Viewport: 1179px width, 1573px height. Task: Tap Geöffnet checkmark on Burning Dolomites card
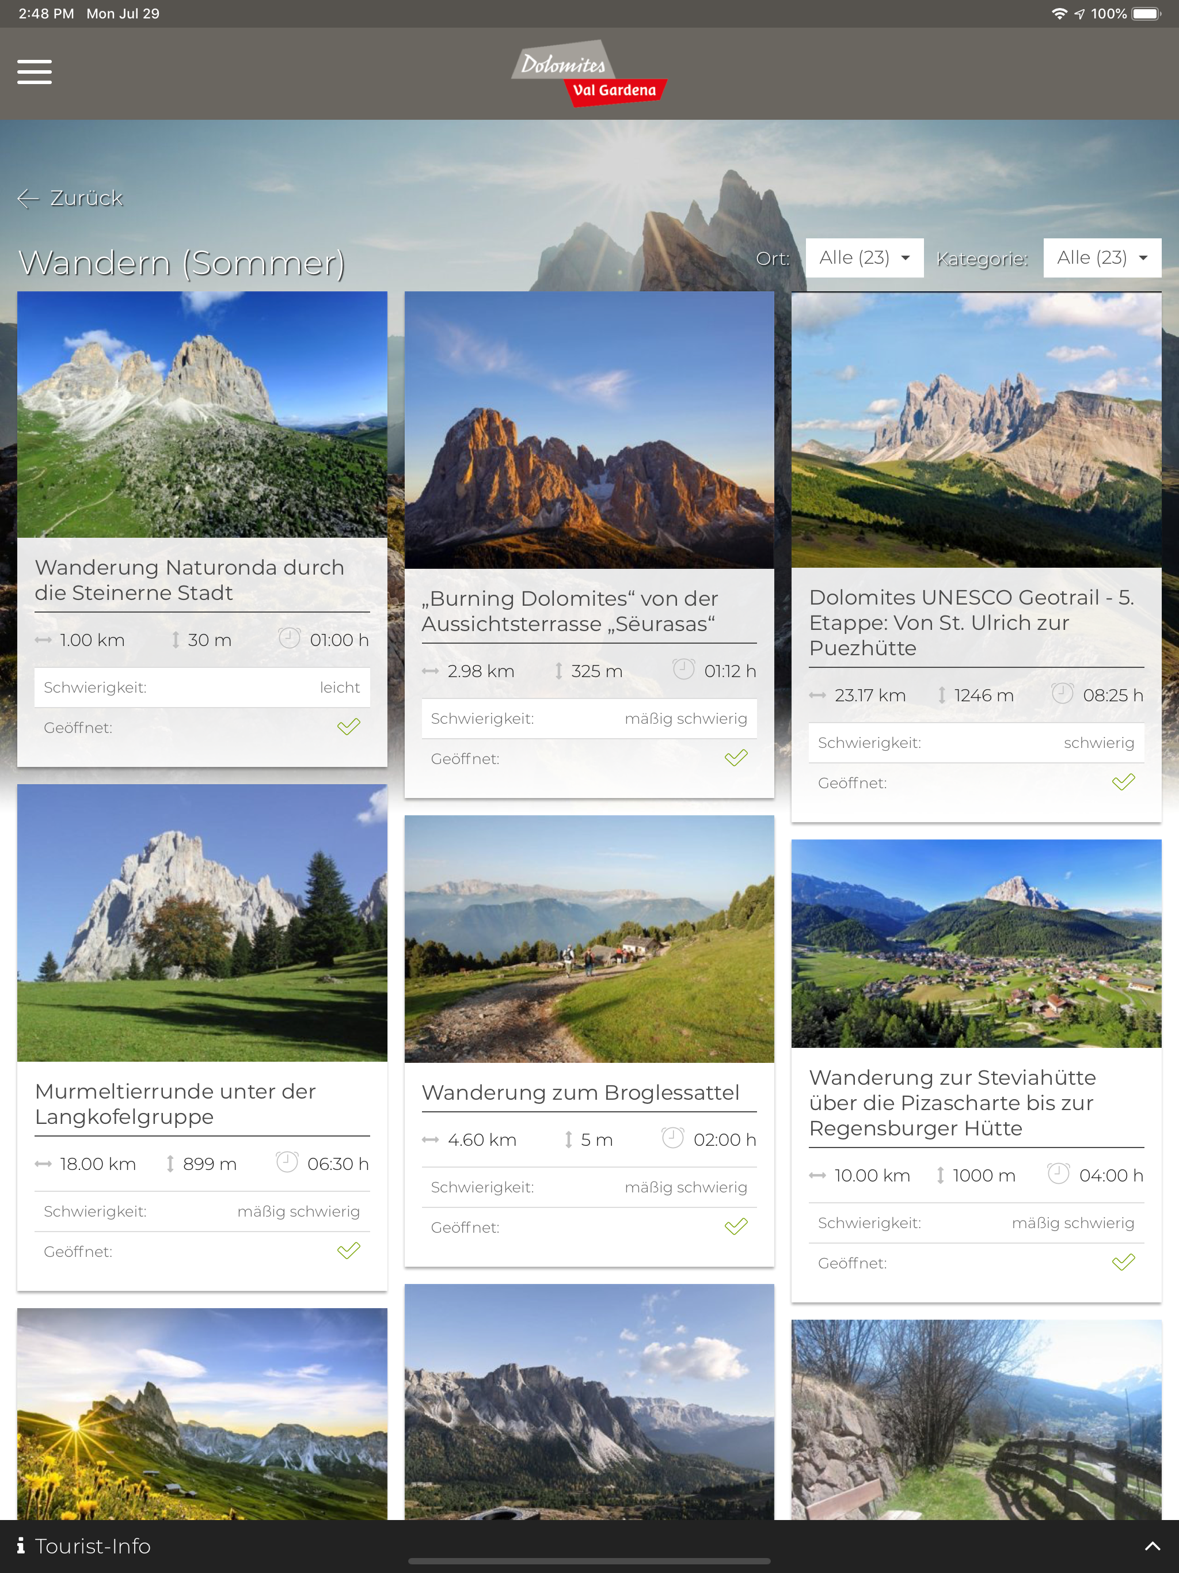[736, 758]
